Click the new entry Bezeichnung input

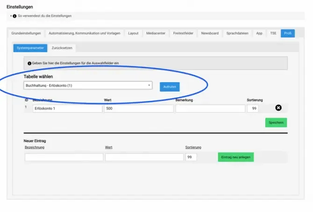tap(64, 157)
